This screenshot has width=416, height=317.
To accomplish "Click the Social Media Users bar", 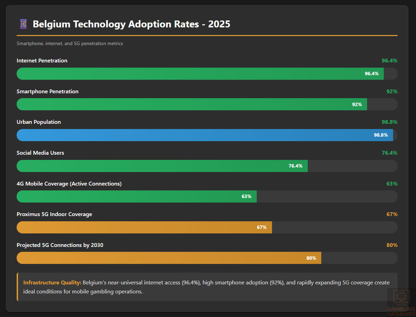I will 162,166.
